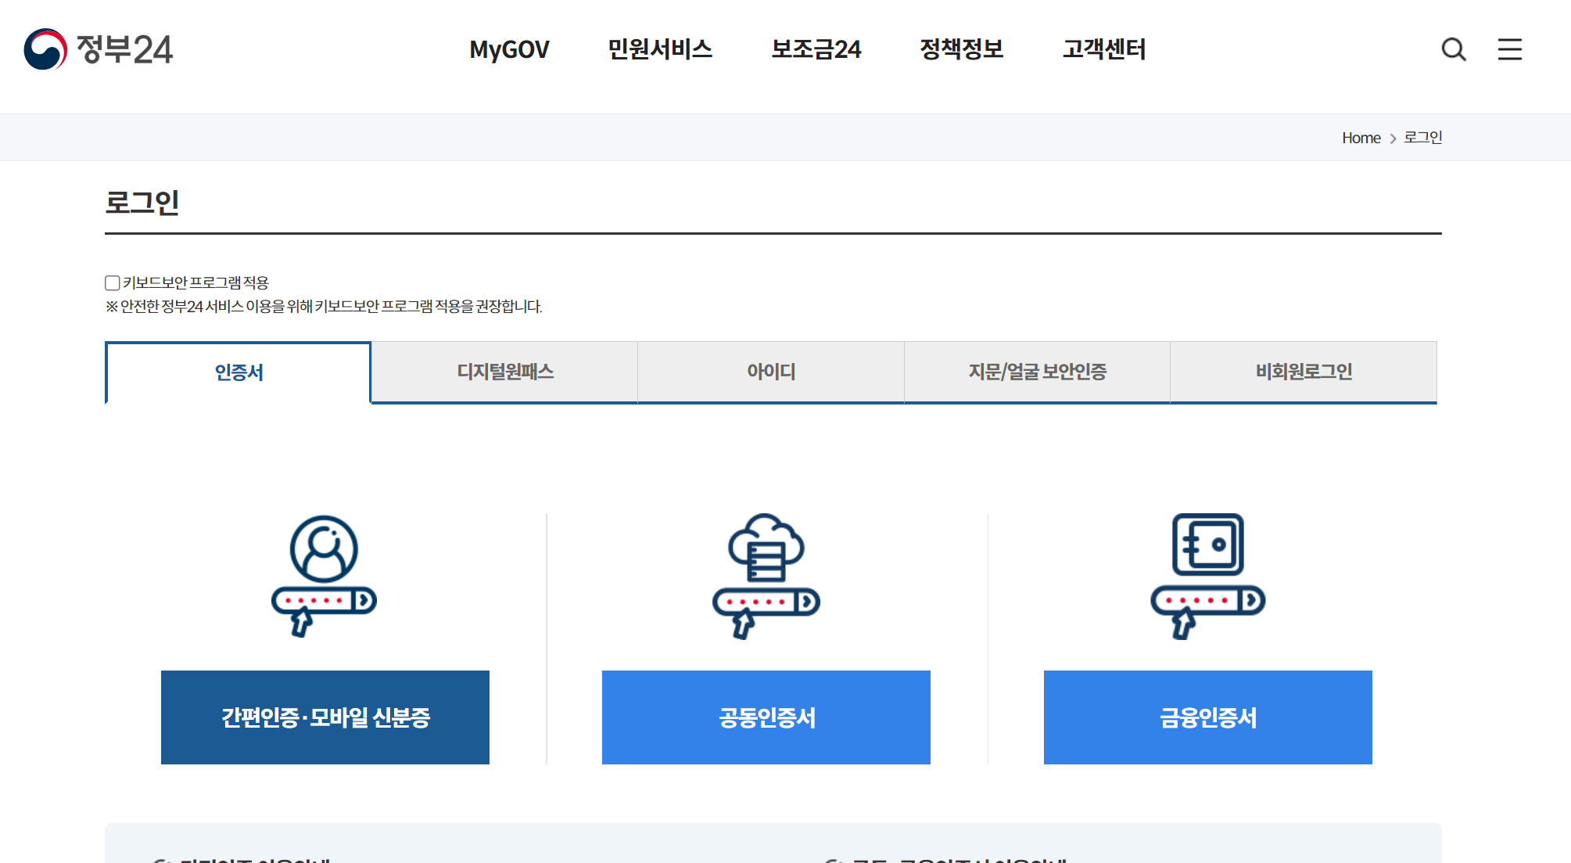
Task: Click the Home breadcrumb link
Action: (x=1361, y=138)
